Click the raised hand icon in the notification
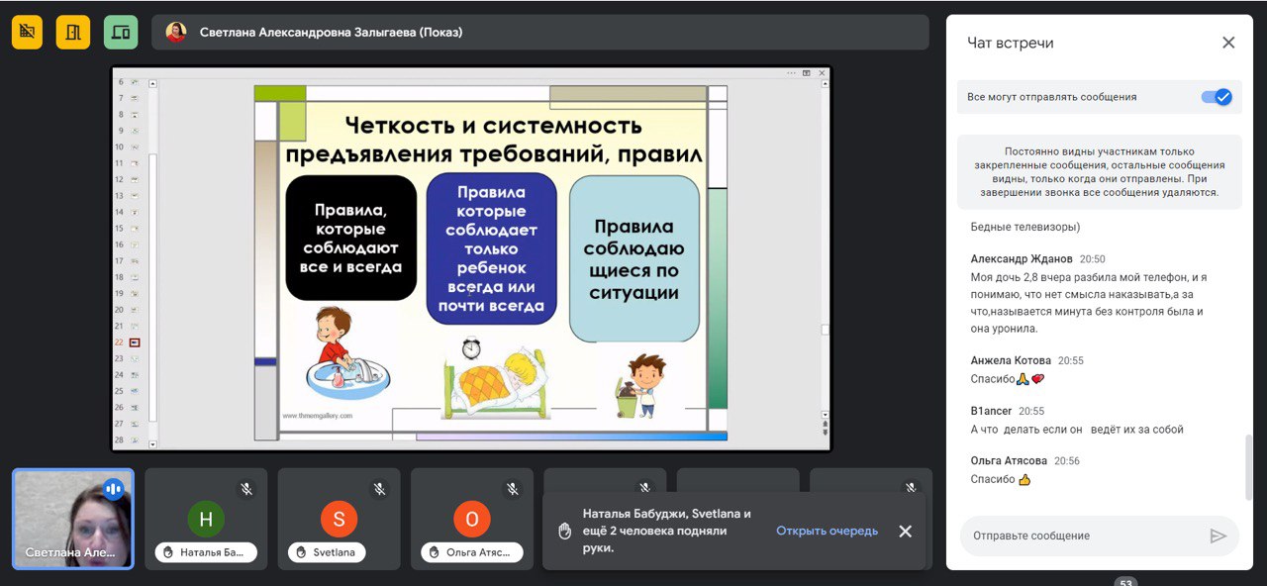The width and height of the screenshot is (1267, 586). pyautogui.click(x=565, y=532)
